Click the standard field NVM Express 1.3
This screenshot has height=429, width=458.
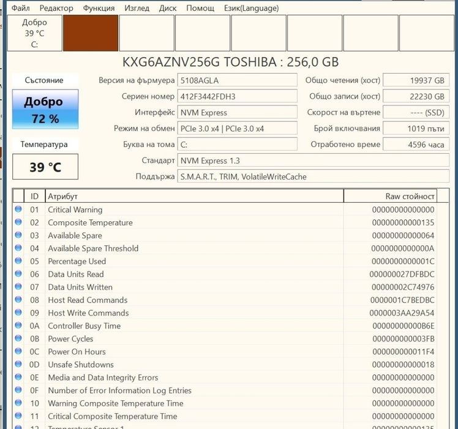(313, 161)
